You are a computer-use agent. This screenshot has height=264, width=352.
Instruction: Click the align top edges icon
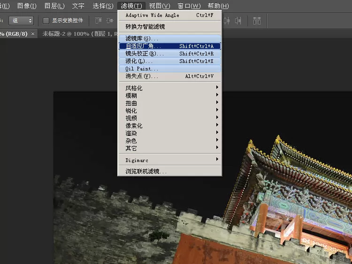click(x=99, y=21)
